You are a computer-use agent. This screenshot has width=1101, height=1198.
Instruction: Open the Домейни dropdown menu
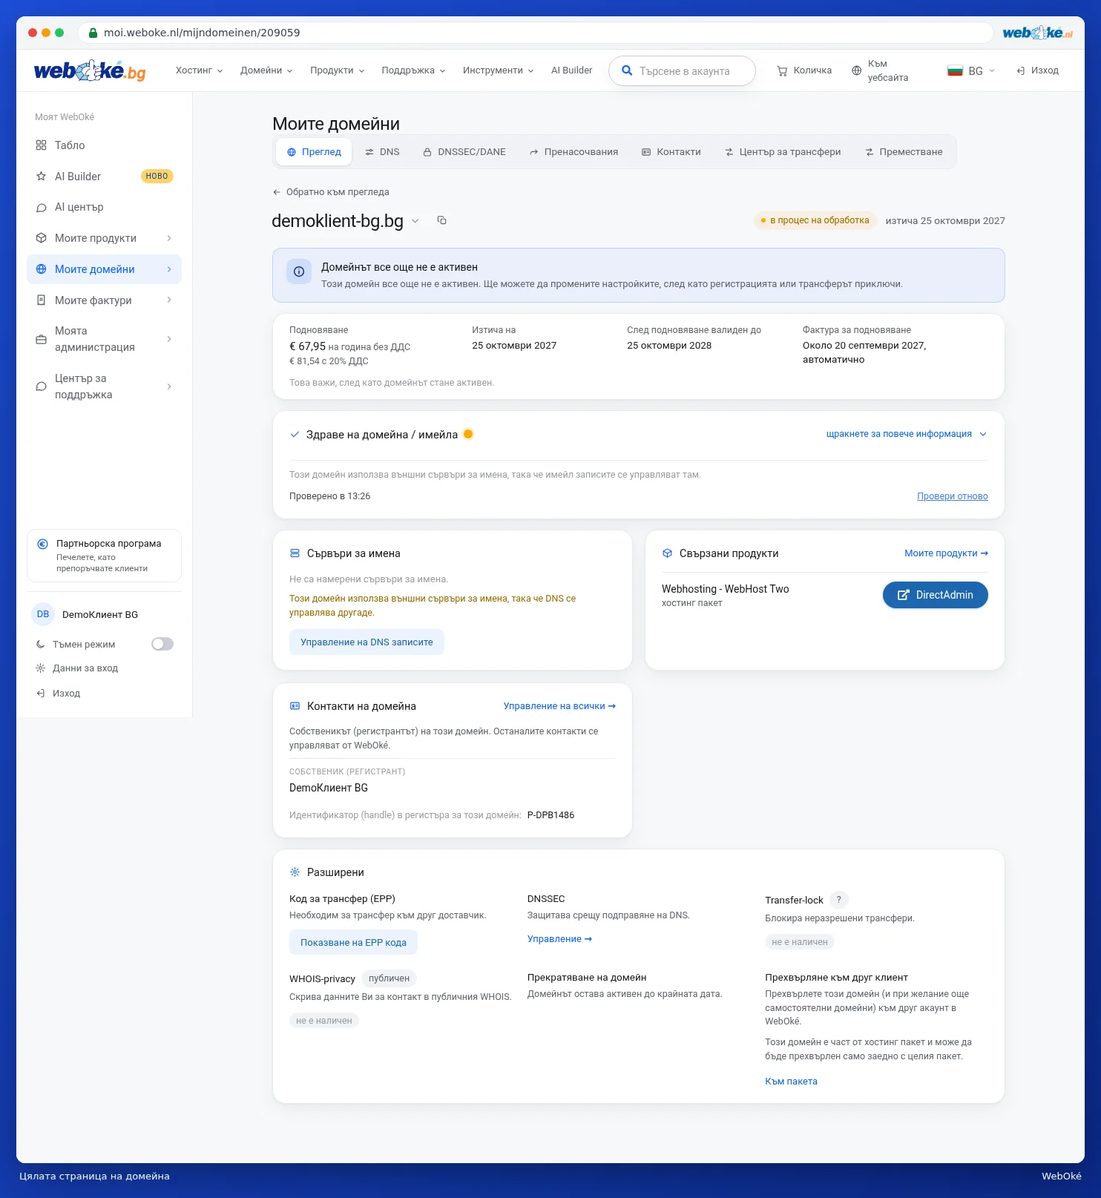[266, 70]
